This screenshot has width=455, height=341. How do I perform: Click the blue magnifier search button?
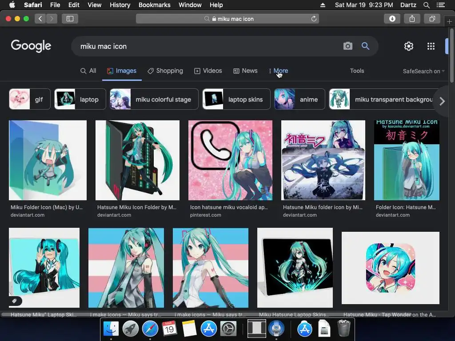(365, 46)
